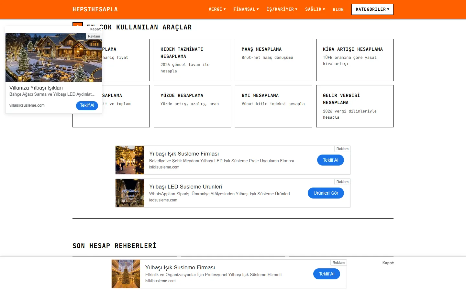Click the villa Christmas lights ad image

54,57
